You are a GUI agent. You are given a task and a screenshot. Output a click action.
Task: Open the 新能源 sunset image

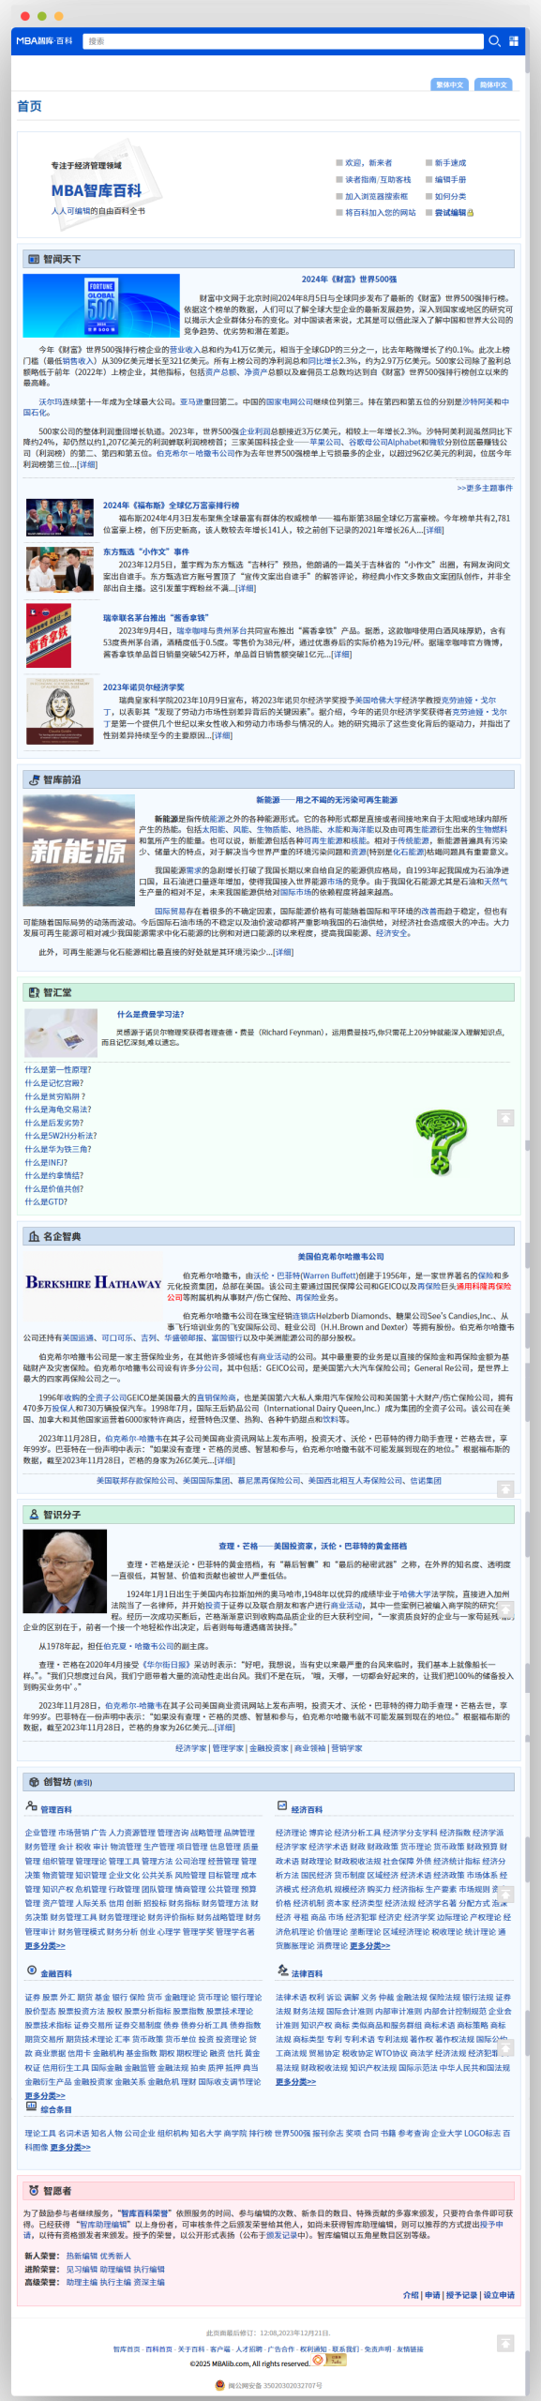79,849
